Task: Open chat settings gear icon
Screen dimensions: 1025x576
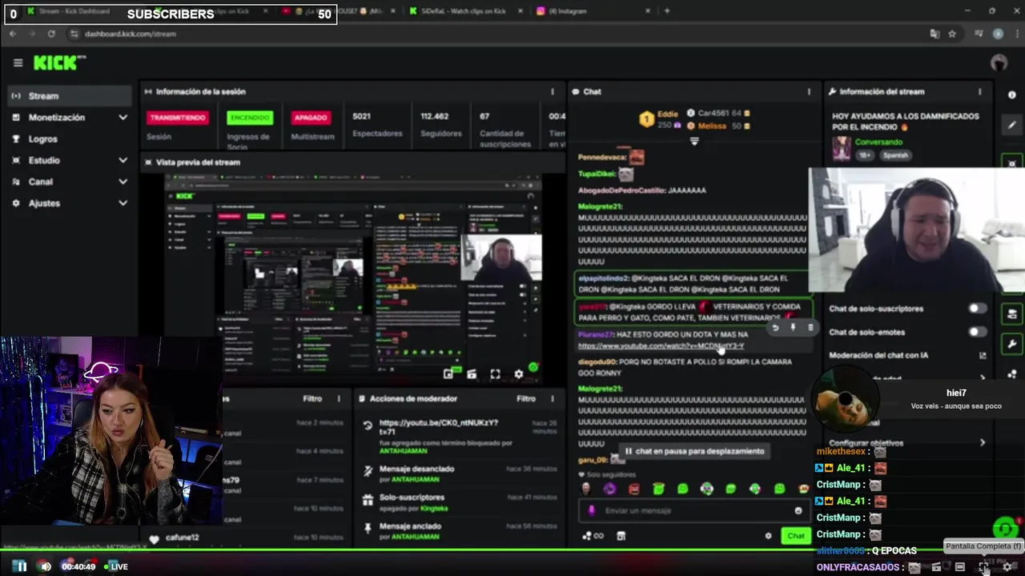Action: 768,536
